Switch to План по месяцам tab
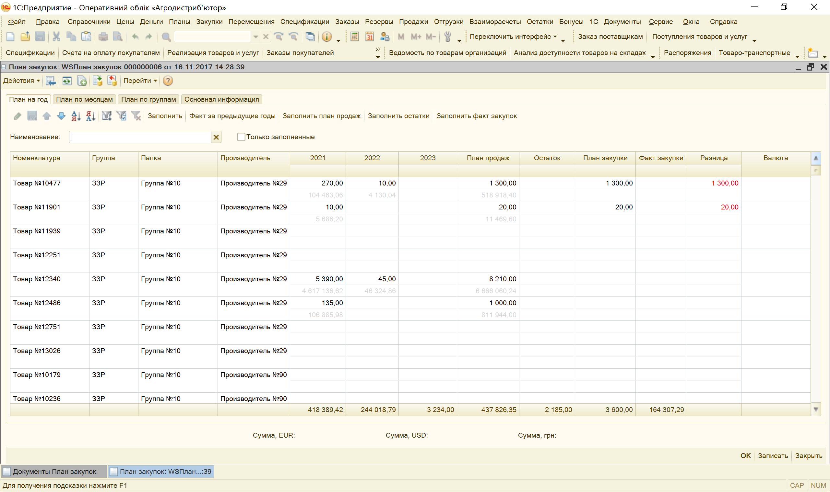The image size is (830, 492). 84,99
